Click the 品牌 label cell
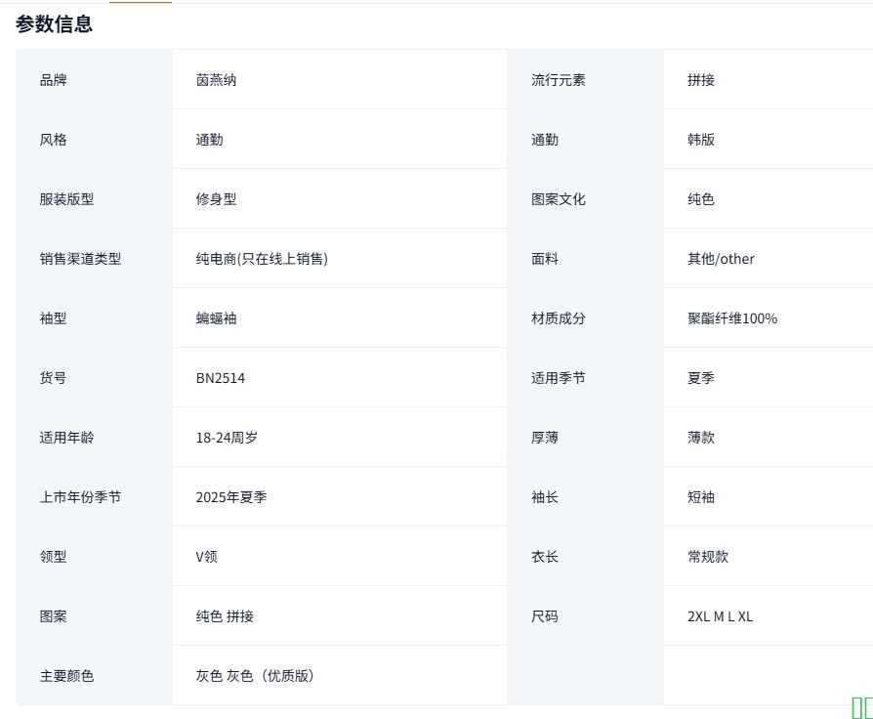This screenshot has height=719, width=873. pos(54,80)
